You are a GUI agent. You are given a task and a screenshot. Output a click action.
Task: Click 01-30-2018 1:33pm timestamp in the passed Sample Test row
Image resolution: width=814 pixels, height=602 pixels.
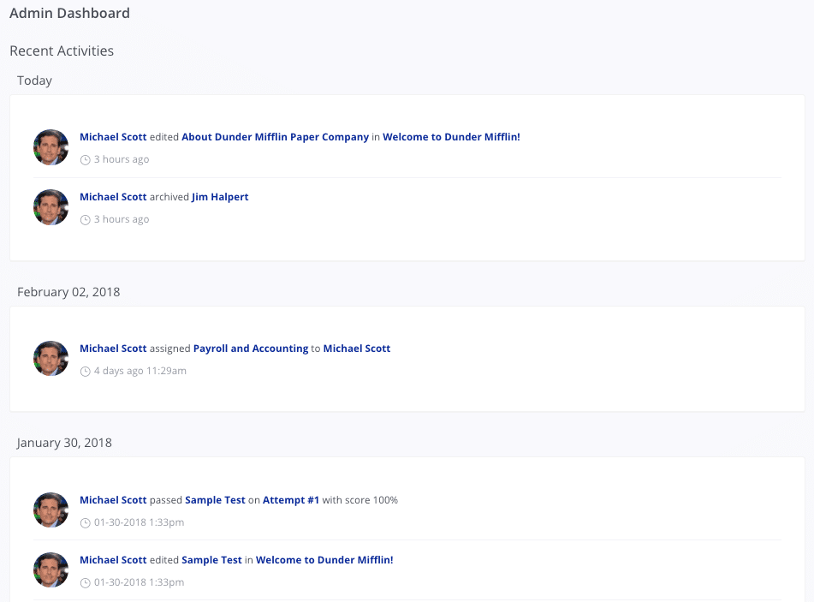140,522
